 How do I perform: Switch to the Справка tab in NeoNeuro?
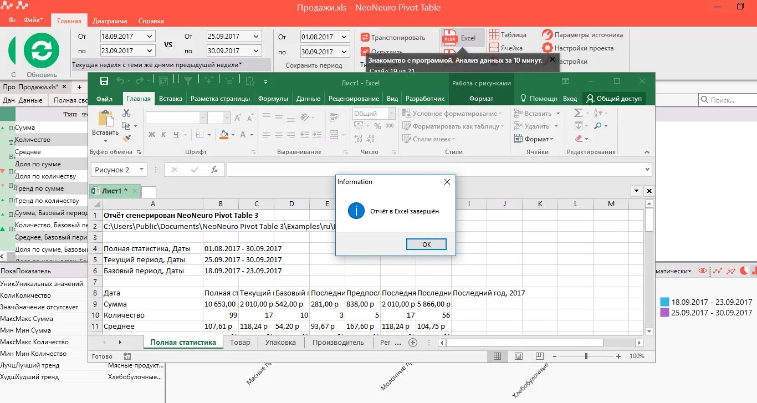(151, 21)
